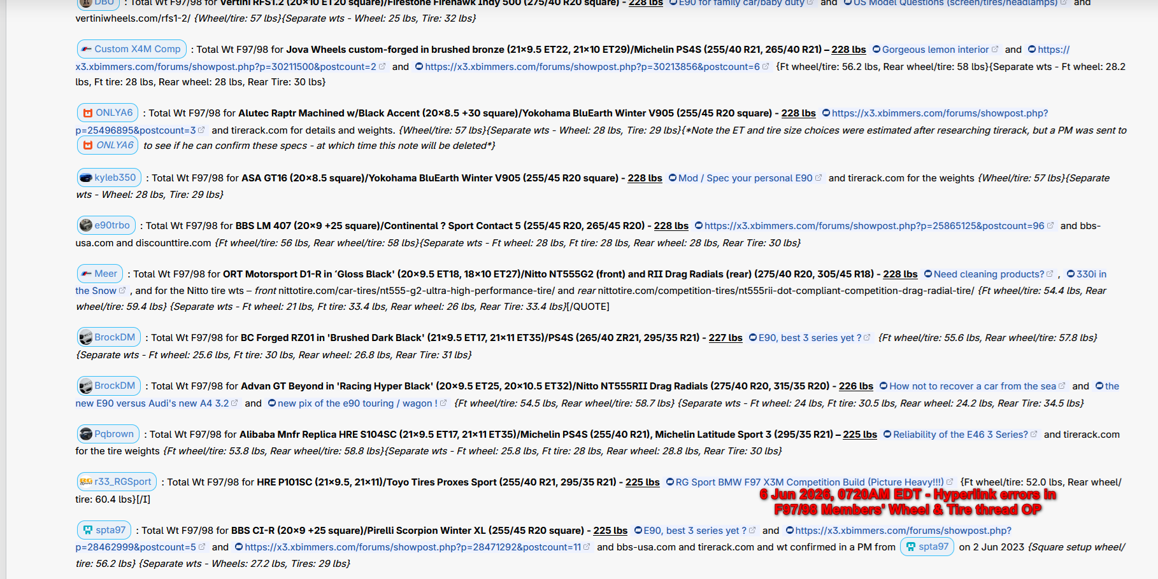The height and width of the screenshot is (579, 1158).
Task: Click the text "nittotire.com/car-tires/nt555-g2-ultra-high-performance-tire/"
Action: (417, 291)
